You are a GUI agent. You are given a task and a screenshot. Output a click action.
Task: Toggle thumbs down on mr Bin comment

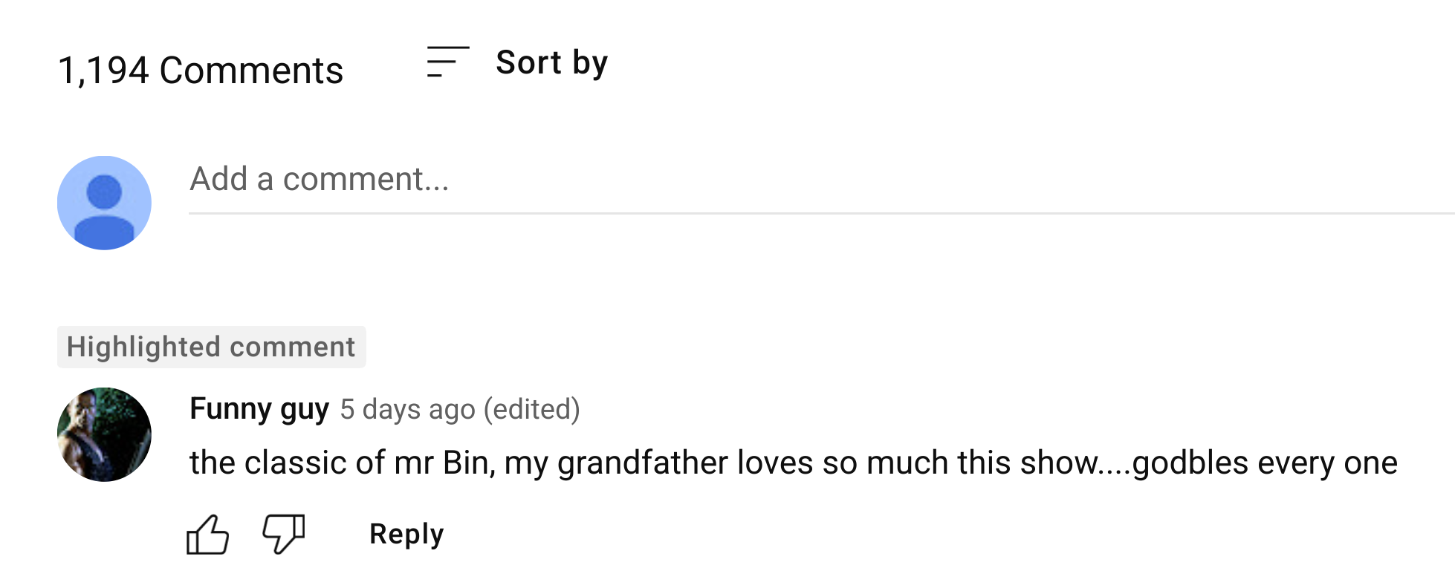pyautogui.click(x=284, y=535)
